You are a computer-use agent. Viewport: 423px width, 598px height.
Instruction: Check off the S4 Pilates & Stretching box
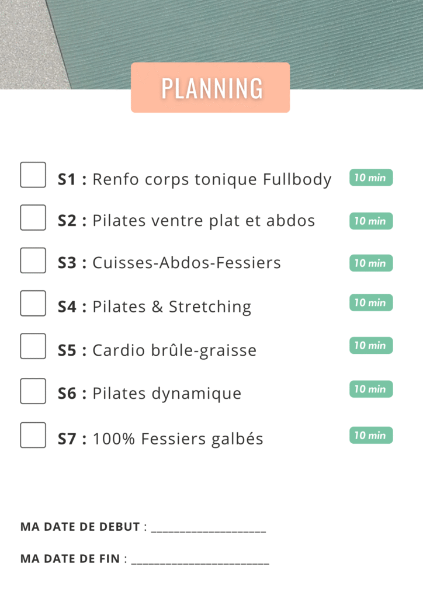[x=33, y=303]
